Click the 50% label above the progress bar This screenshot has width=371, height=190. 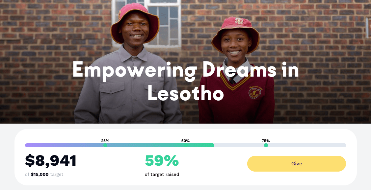[x=185, y=141]
